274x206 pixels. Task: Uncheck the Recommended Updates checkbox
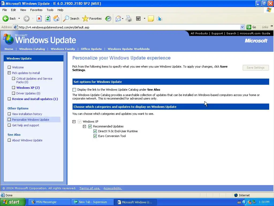(x=90, y=126)
